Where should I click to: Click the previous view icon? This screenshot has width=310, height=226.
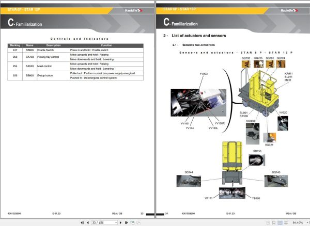pyautogui.click(x=132, y=222)
